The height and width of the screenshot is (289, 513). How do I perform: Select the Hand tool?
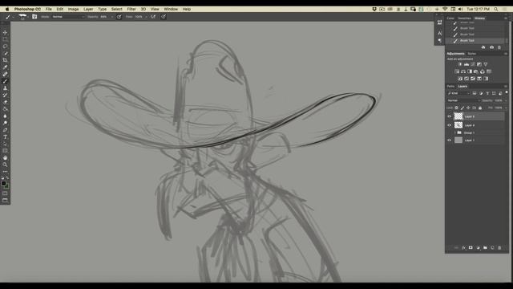pos(5,157)
